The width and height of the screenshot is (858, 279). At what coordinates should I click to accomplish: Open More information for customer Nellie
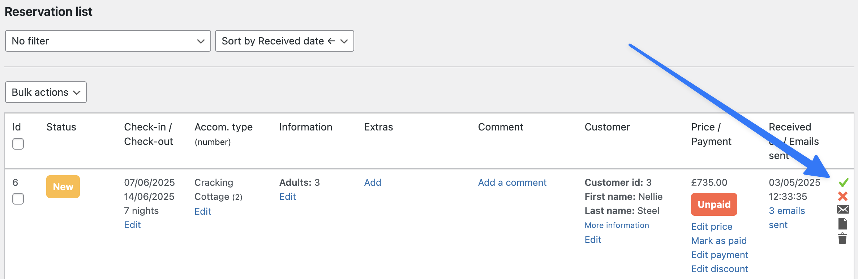(617, 225)
